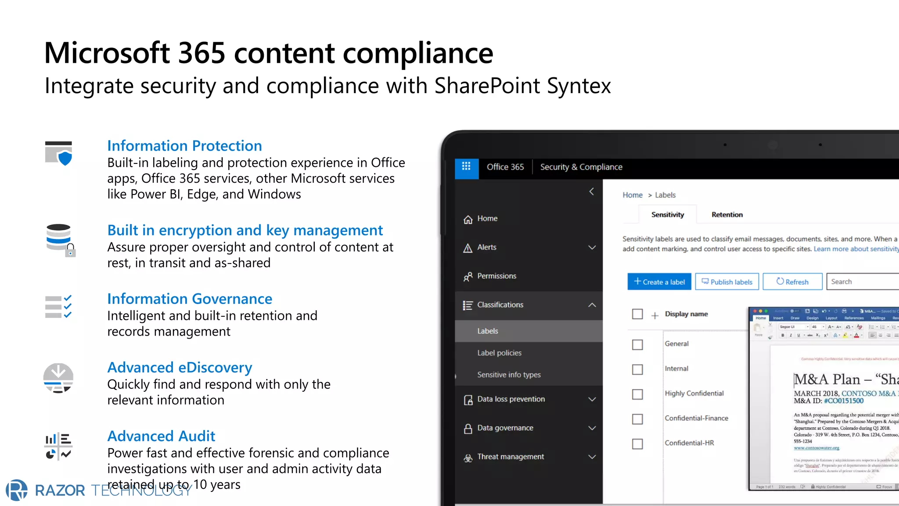
Task: Click the Undo arrow in Word title bar
Action: point(824,311)
